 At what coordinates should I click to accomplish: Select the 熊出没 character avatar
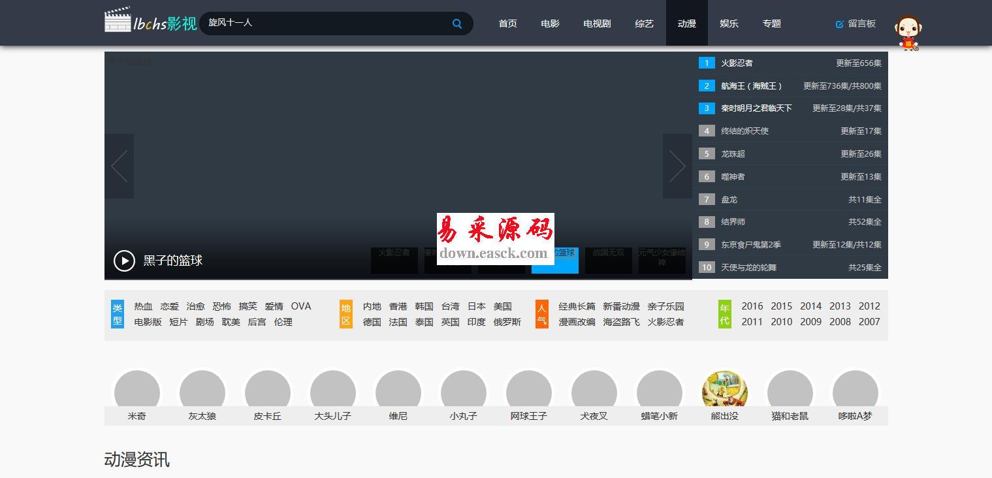tap(724, 392)
